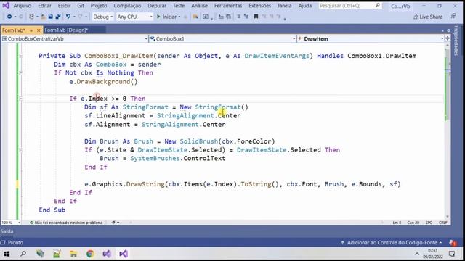Click the pin icon on Form1.vb tab
465x261 pixels.
click(x=31, y=30)
